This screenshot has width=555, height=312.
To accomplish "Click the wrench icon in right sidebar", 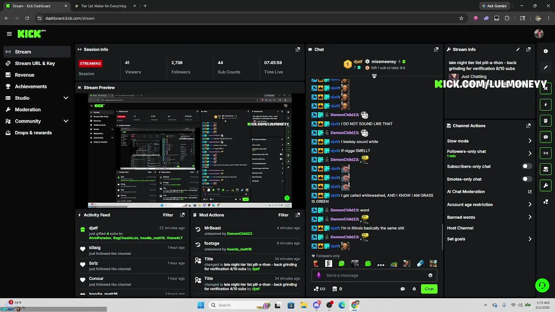I will click(x=546, y=185).
